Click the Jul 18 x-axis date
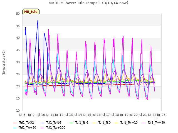Image resolution: width=178 pixels, height=133 pixels. 115,115
